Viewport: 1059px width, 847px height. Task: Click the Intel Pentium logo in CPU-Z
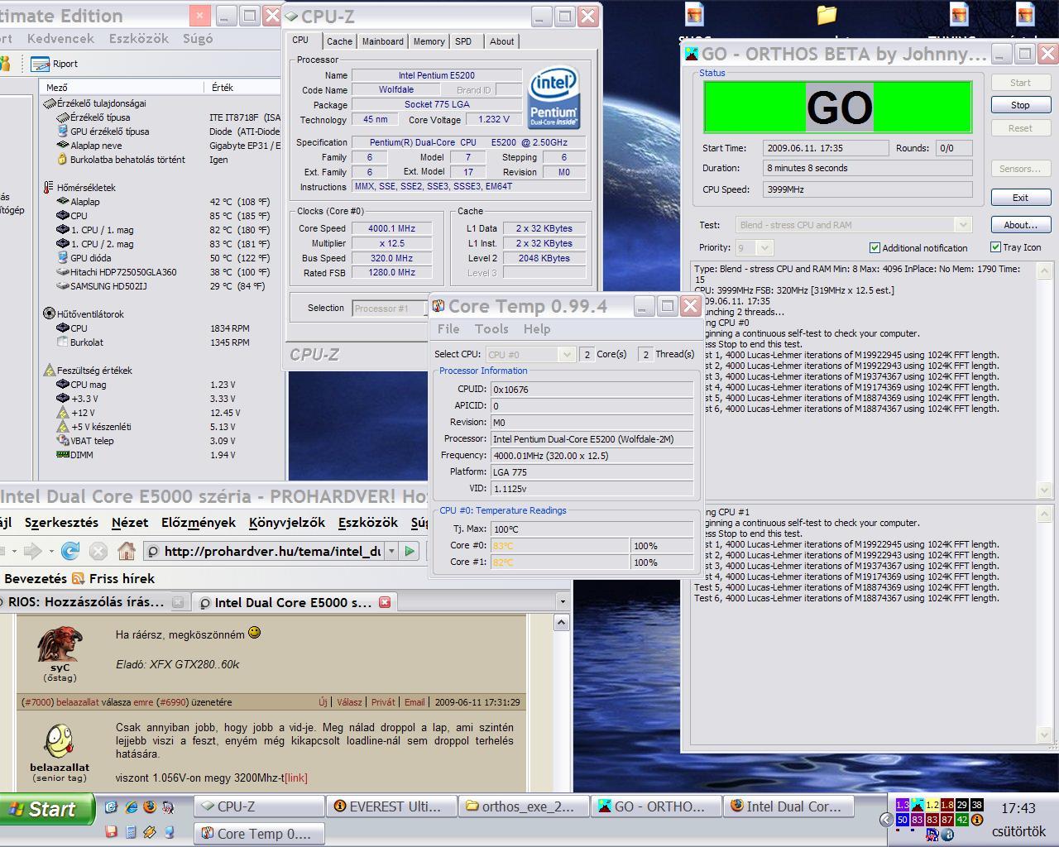(554, 98)
